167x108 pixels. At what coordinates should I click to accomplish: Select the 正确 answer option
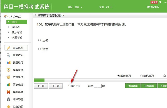tap(40, 40)
